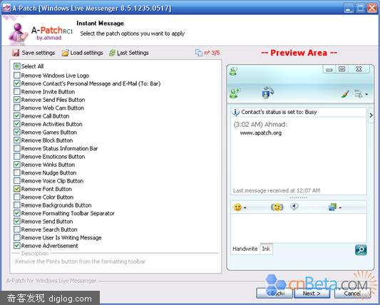380x305 pixels.
Task: Uncheck Remove Formatting Toolbar Separator
Action: tap(16, 213)
